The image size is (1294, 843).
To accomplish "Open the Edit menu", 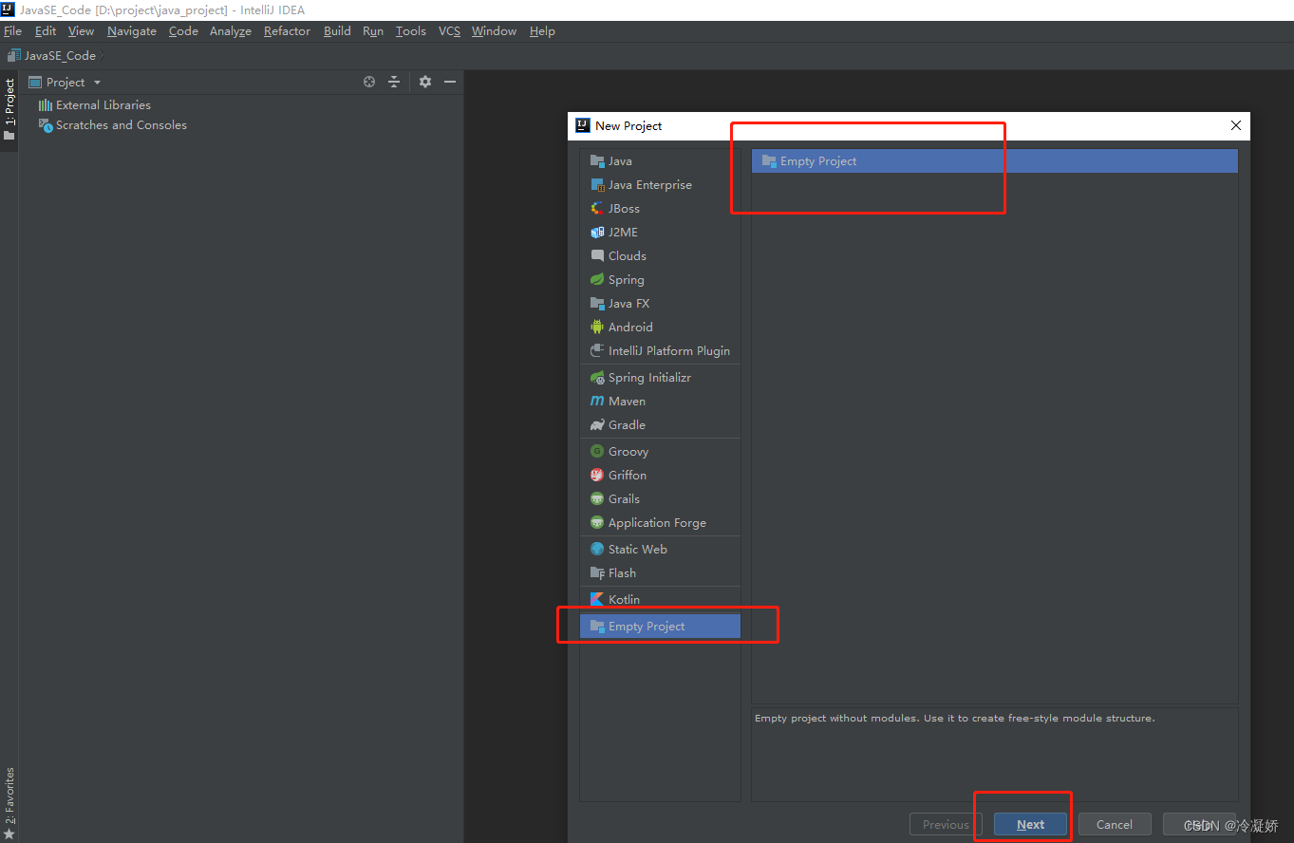I will coord(46,31).
